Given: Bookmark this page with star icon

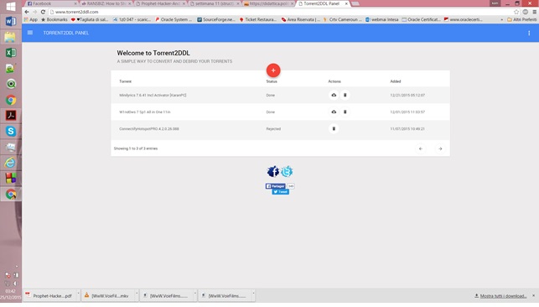Looking at the screenshot, I should pos(516,12).
